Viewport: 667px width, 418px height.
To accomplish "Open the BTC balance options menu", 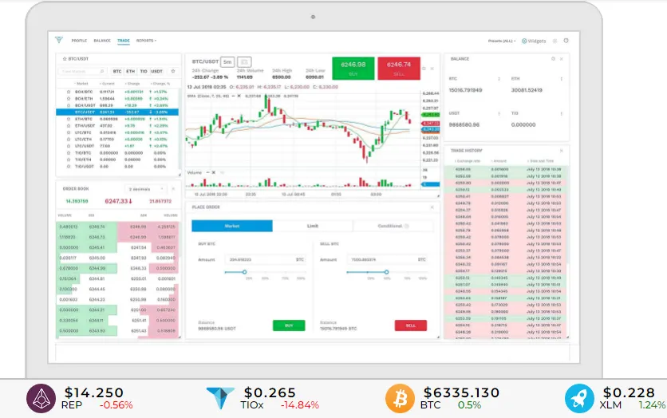I will [x=499, y=79].
